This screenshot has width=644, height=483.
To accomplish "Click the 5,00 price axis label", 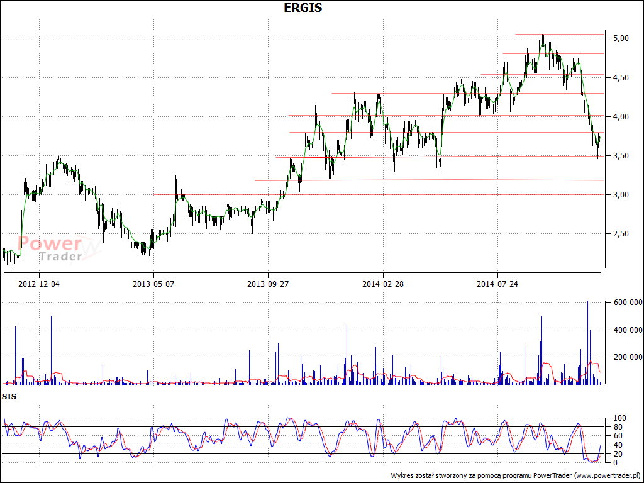I will 621,38.
